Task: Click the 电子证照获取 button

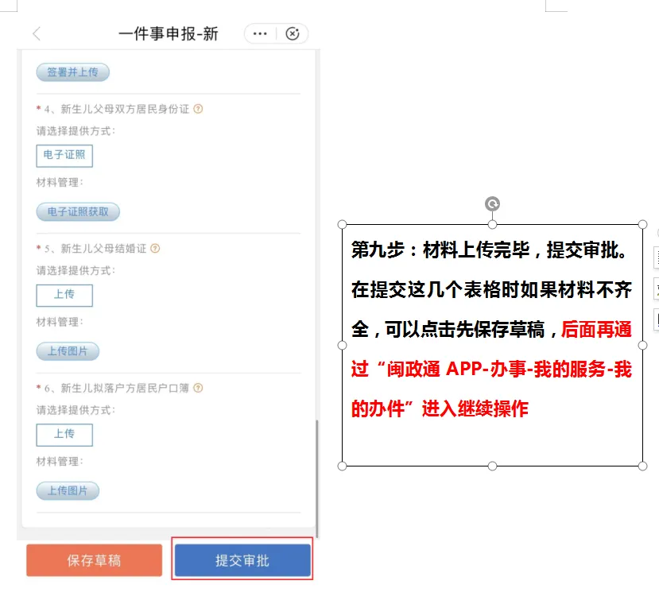Action: 78,211
